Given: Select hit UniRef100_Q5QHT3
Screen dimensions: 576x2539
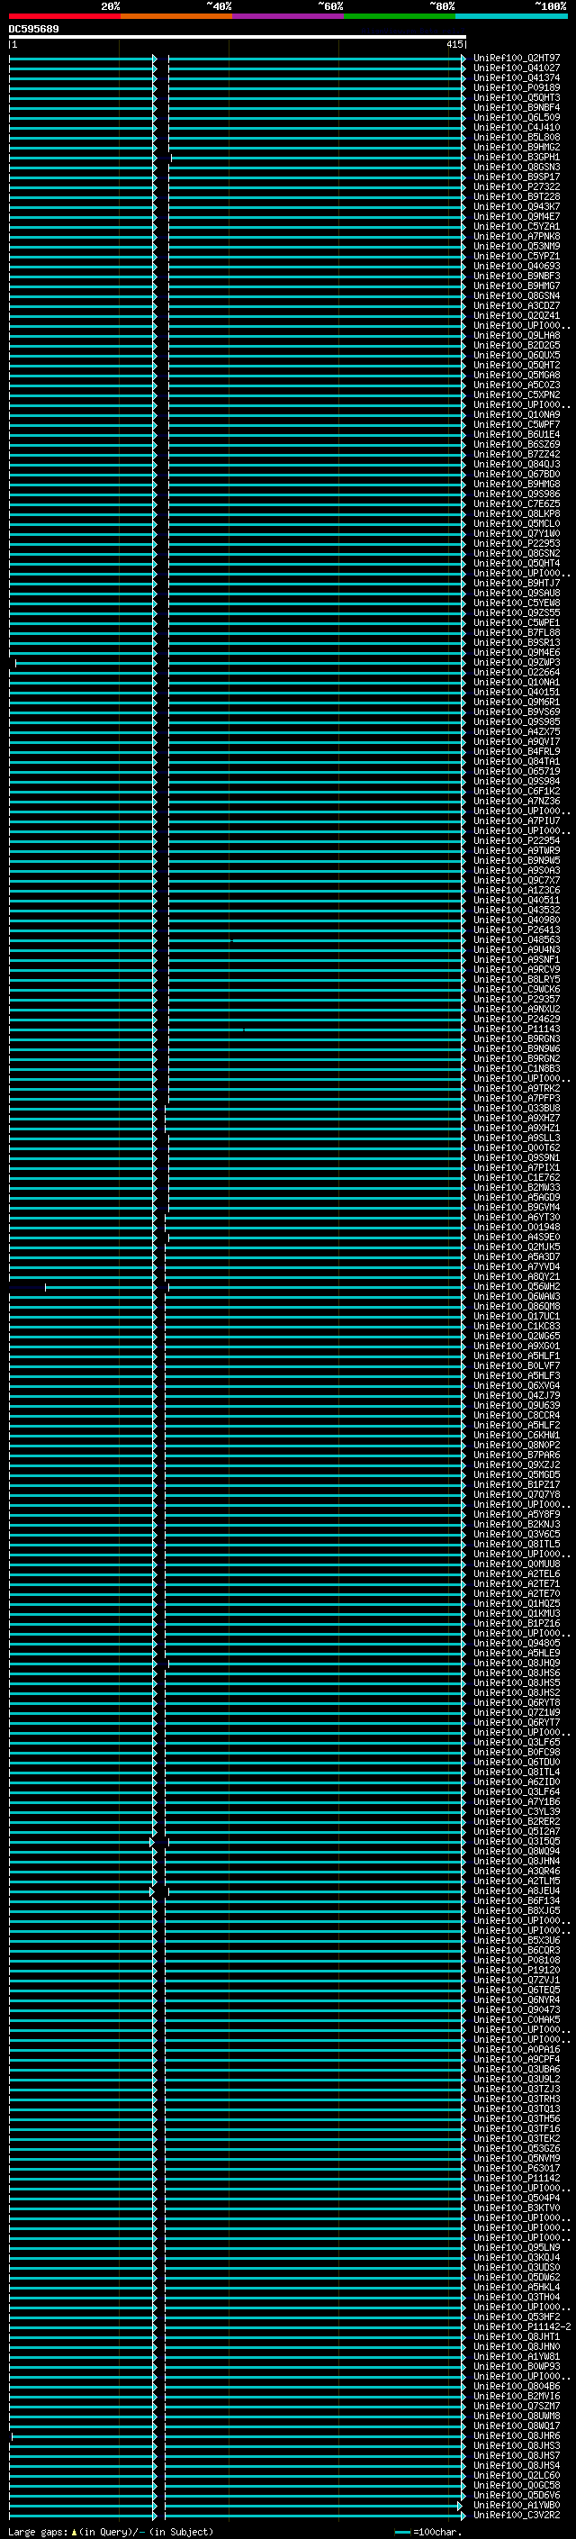Looking at the screenshot, I should tap(516, 97).
